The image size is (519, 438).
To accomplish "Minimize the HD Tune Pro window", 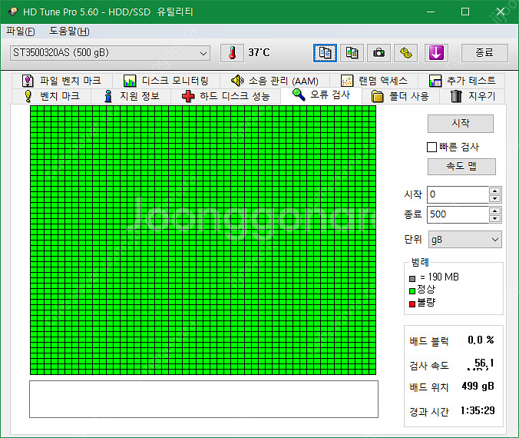I will (431, 12).
